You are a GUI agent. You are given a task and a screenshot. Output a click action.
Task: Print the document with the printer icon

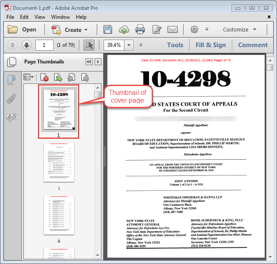click(140, 30)
